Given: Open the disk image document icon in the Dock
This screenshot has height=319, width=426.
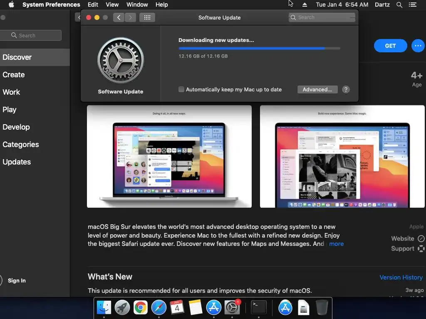Looking at the screenshot, I should 303,308.
